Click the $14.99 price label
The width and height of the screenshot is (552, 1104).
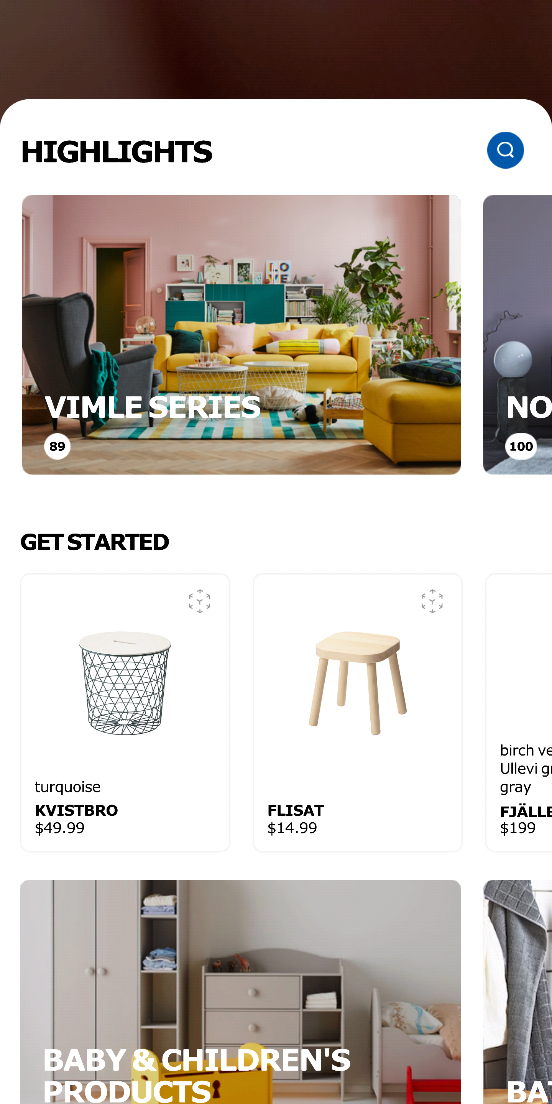coord(292,828)
